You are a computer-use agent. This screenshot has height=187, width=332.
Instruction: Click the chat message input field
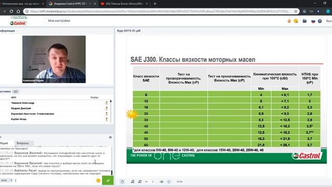click(x=55, y=180)
